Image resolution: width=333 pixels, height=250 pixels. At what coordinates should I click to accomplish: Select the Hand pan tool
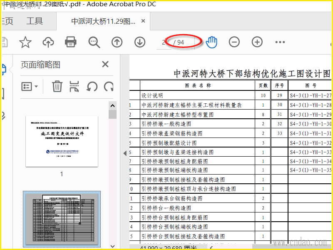(x=211, y=42)
